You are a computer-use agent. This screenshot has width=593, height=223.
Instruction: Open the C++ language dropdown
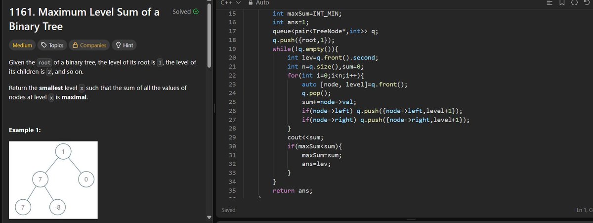230,3
